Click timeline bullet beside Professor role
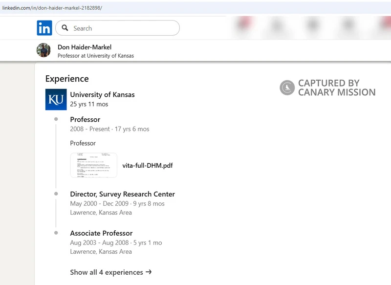 pyautogui.click(x=56, y=119)
